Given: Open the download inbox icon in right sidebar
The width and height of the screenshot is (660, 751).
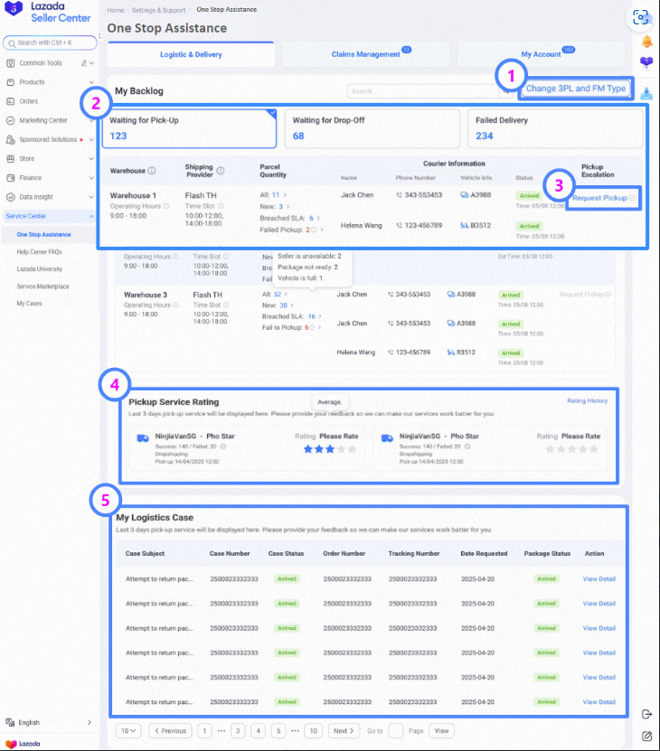Looking at the screenshot, I should click(646, 92).
